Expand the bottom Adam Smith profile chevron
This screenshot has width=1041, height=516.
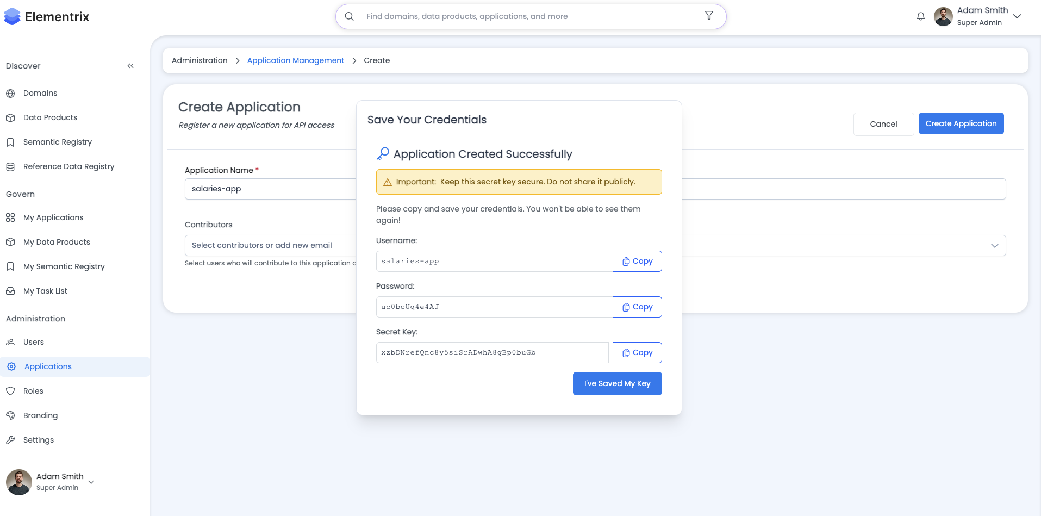click(91, 482)
